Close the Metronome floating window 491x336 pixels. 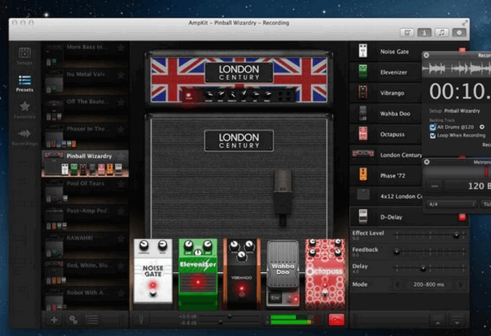coord(427,162)
